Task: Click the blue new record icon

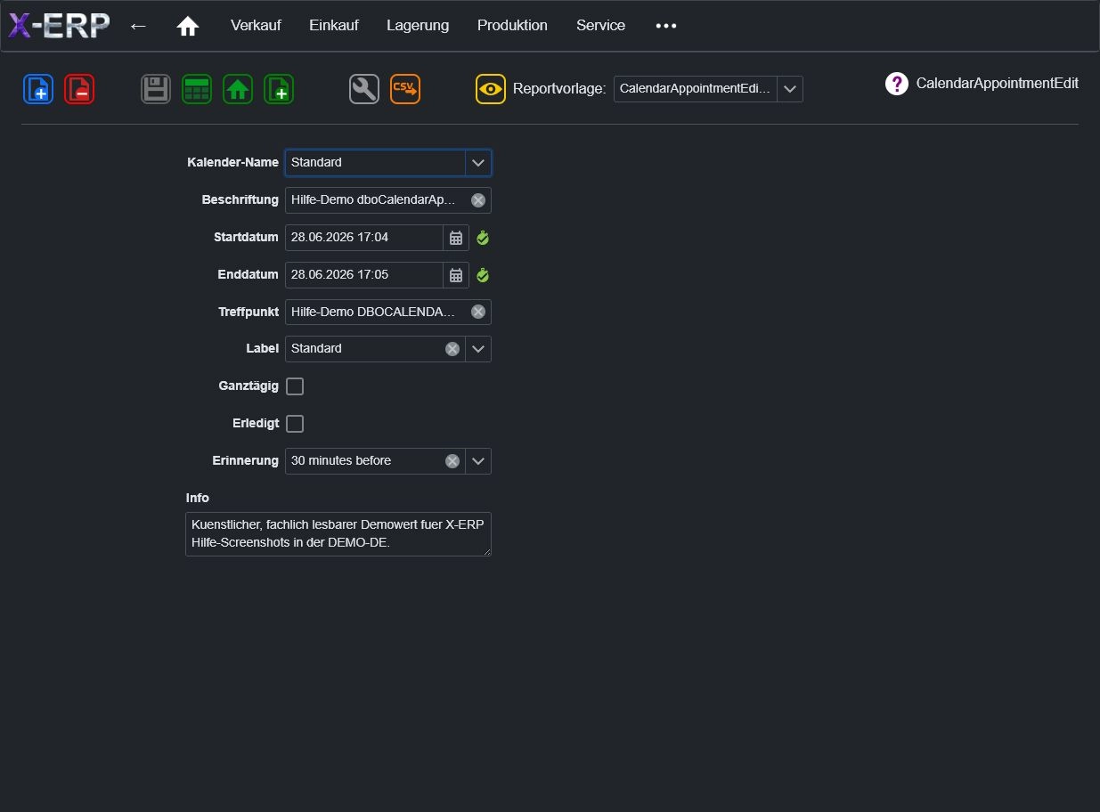Action: (38, 89)
